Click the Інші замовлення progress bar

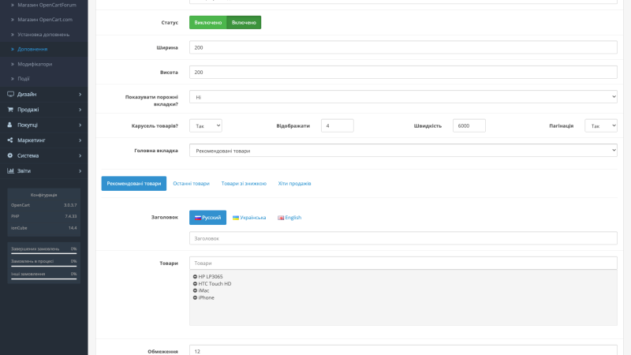pyautogui.click(x=44, y=278)
